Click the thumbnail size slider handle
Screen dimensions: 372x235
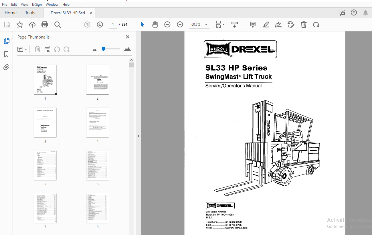point(103,49)
